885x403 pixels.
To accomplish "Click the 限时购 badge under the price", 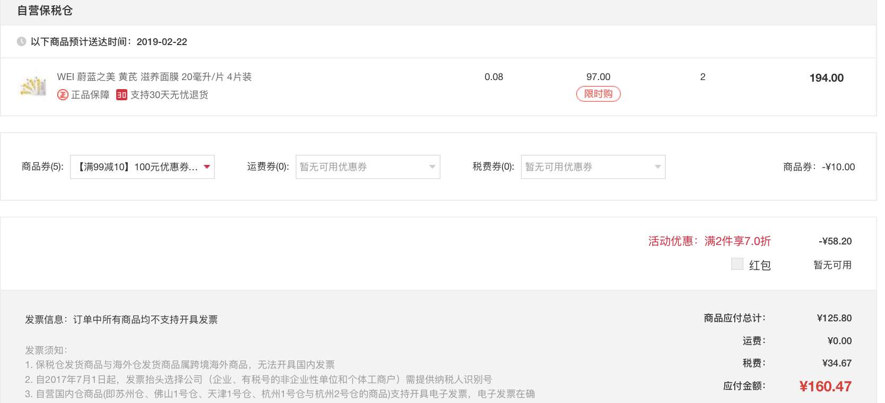I will [x=598, y=94].
